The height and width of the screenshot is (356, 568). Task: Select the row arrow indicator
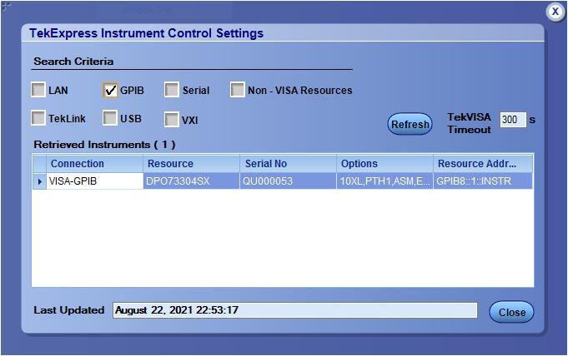[x=39, y=181]
